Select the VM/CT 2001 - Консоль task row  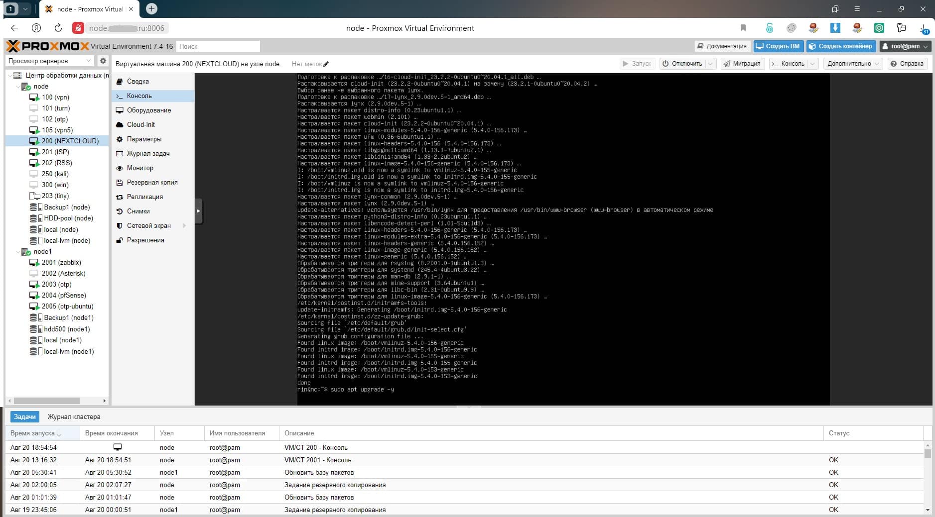465,460
